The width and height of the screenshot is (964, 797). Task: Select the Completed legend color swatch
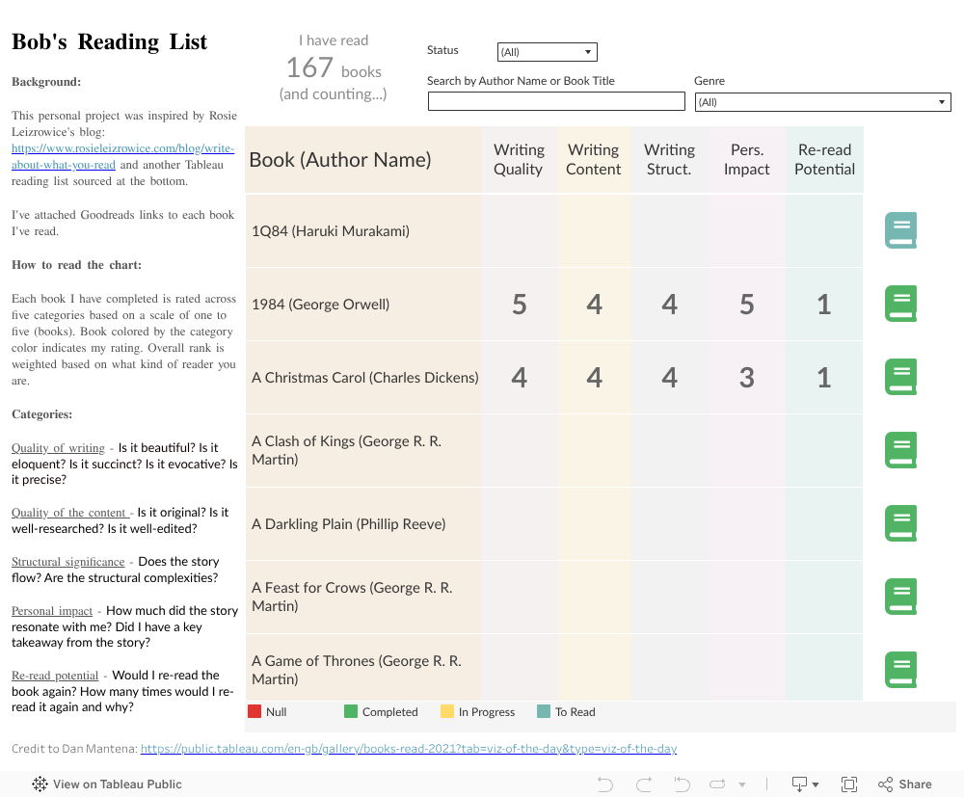coord(351,712)
